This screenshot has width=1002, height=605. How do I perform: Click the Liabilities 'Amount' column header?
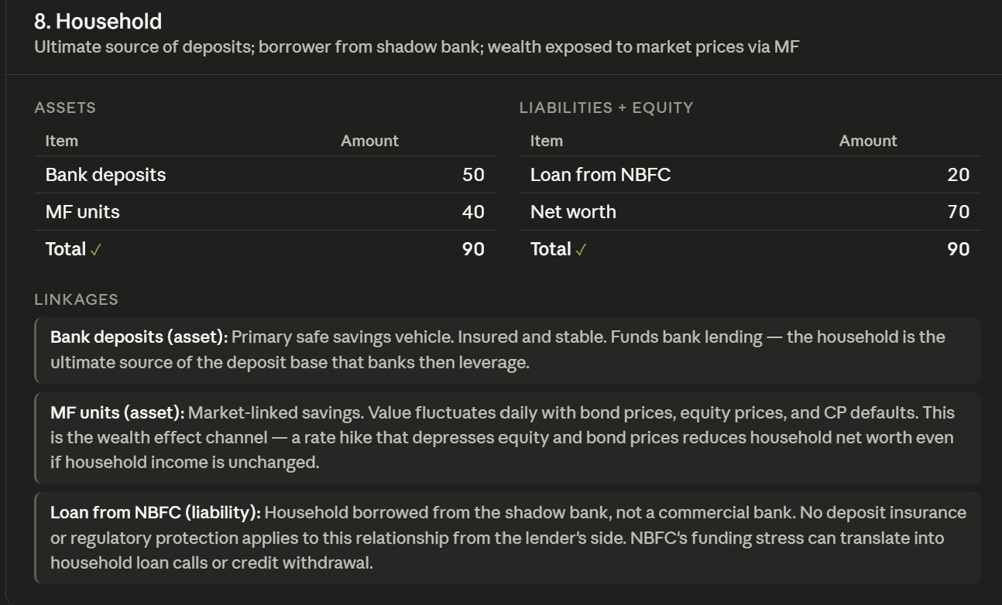(868, 141)
